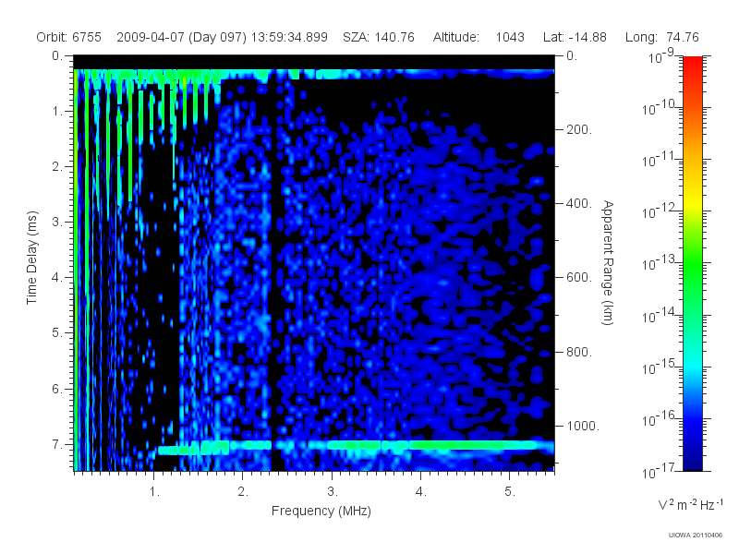Click the 3. tick label on the frequency axis
739x554 pixels.
[x=333, y=492]
